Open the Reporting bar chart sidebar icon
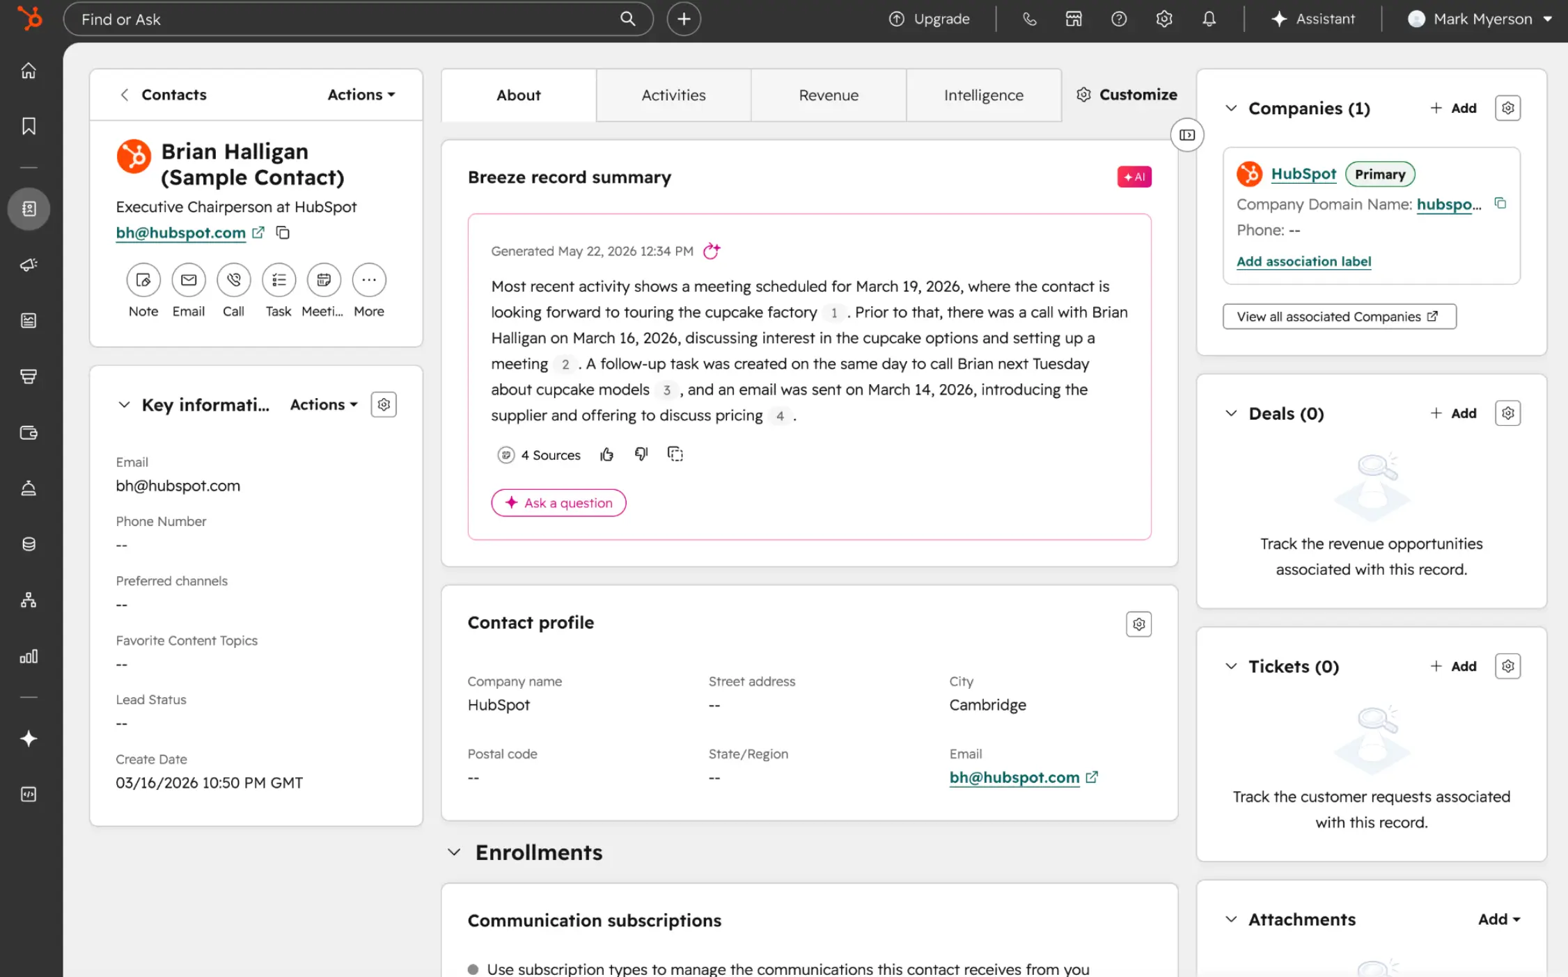This screenshot has width=1568, height=977. click(x=29, y=656)
